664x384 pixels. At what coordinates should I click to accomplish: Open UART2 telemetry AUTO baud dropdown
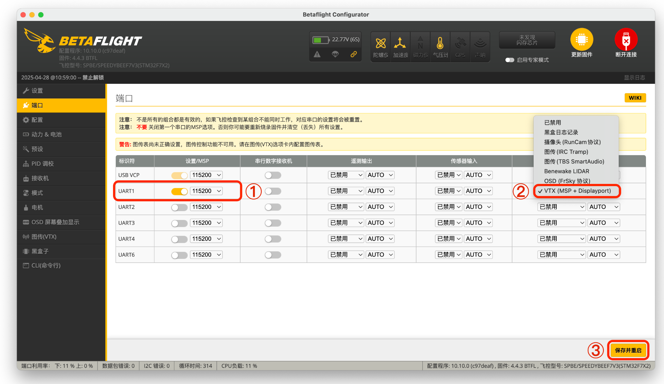pos(380,207)
